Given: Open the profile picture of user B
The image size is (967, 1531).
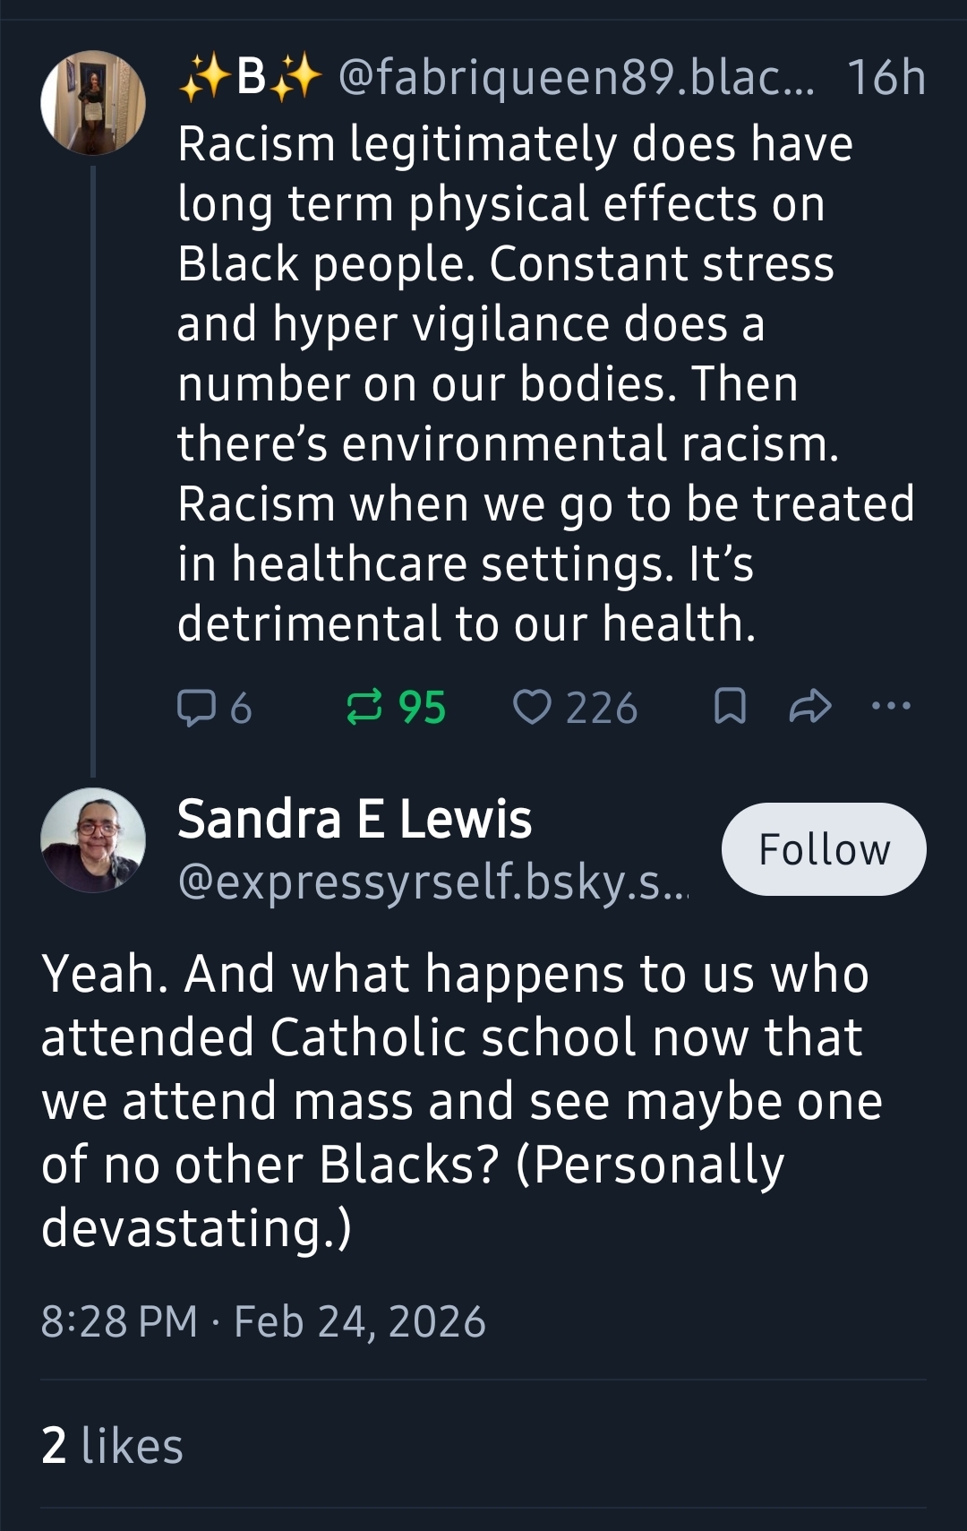Looking at the screenshot, I should click(93, 103).
